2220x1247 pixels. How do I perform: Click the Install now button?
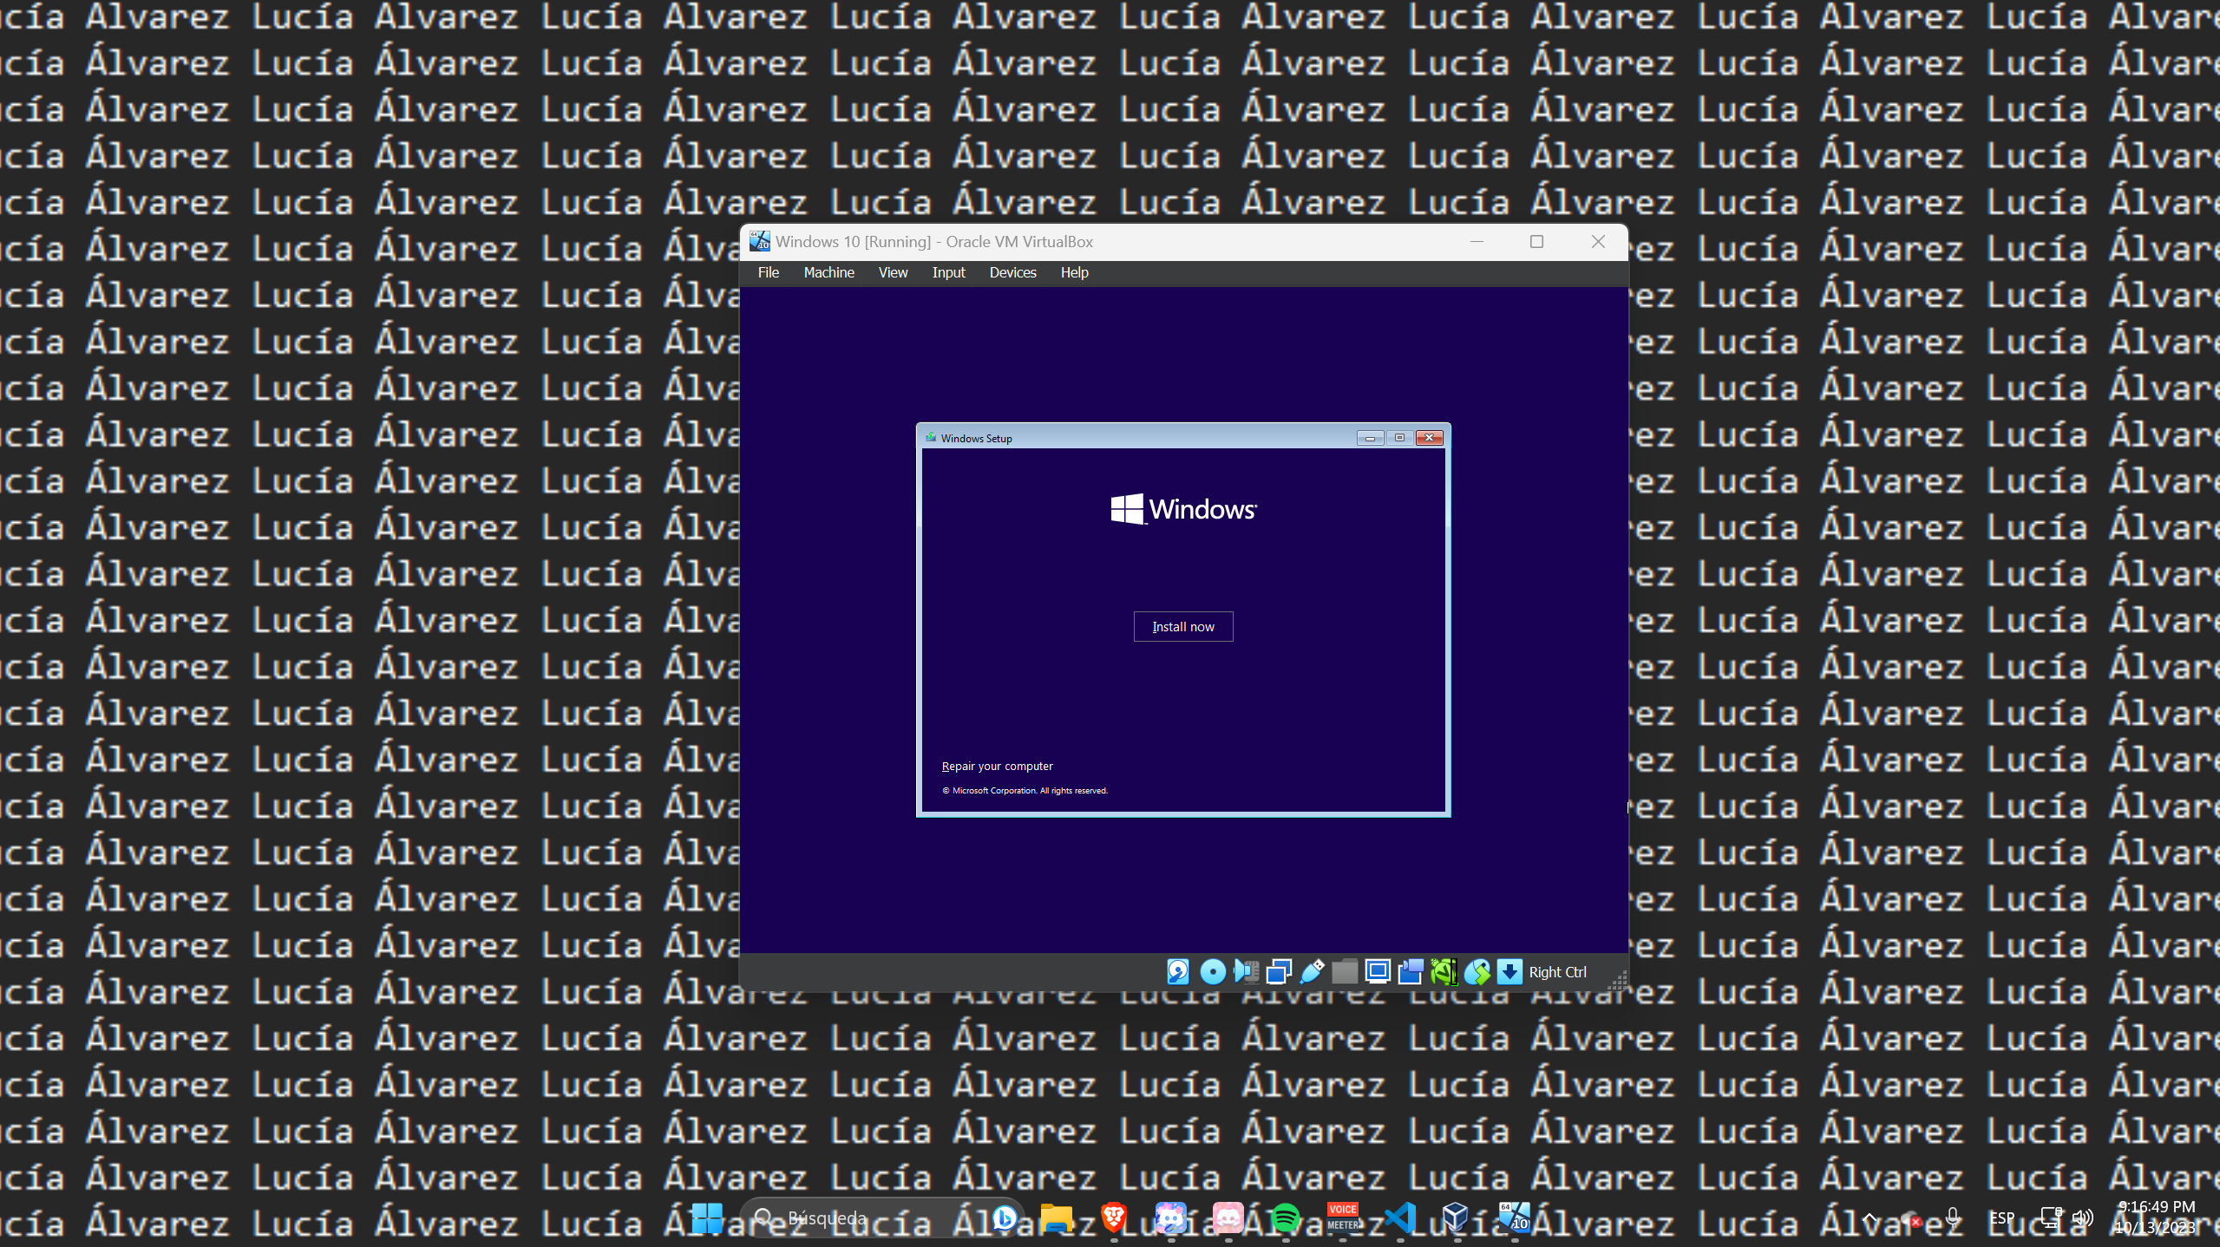[x=1182, y=626]
